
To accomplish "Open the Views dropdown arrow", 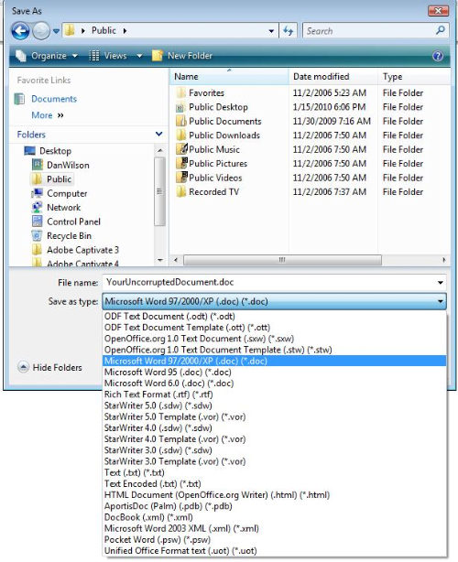I will [139, 56].
